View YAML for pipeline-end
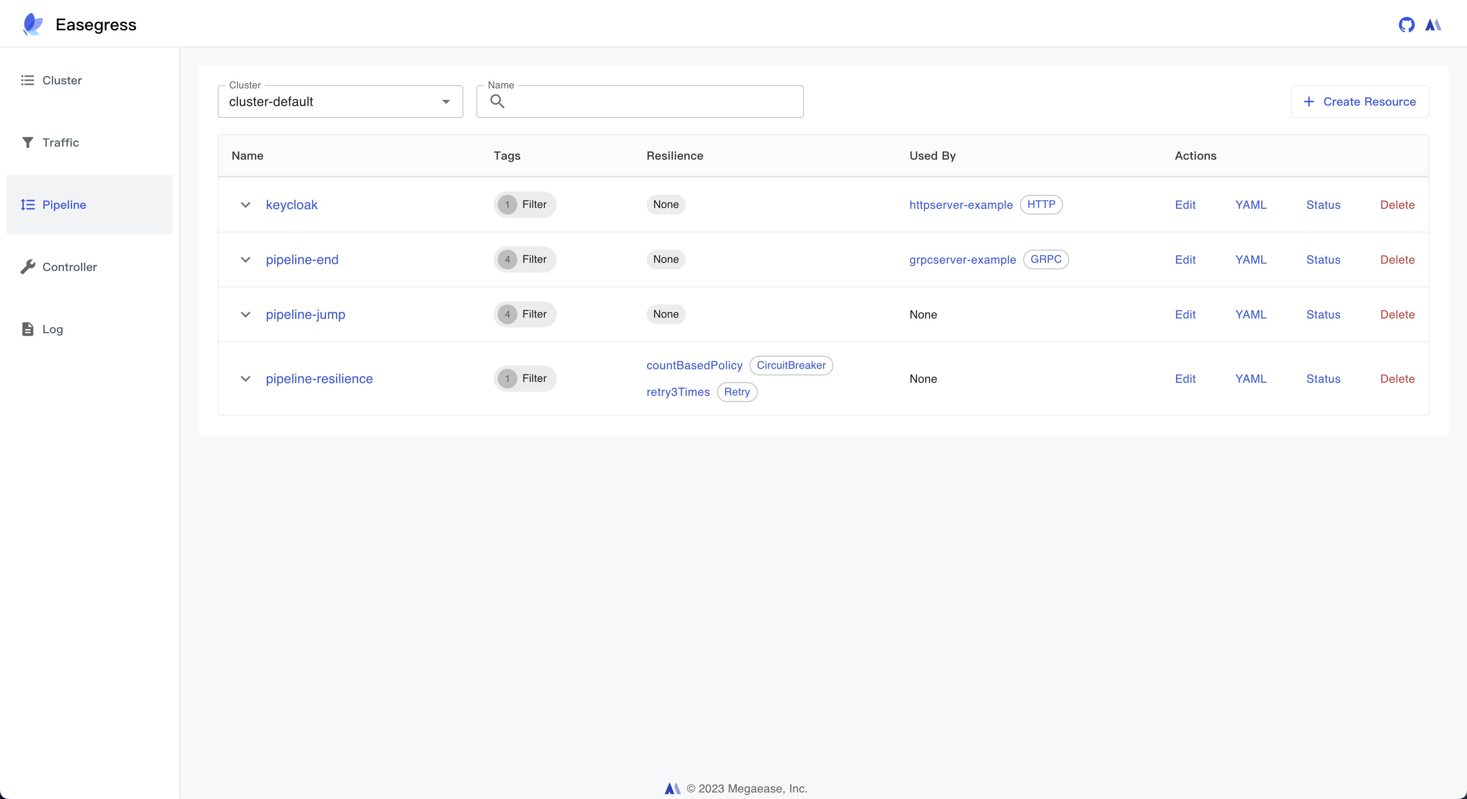1467x799 pixels. pyautogui.click(x=1250, y=260)
